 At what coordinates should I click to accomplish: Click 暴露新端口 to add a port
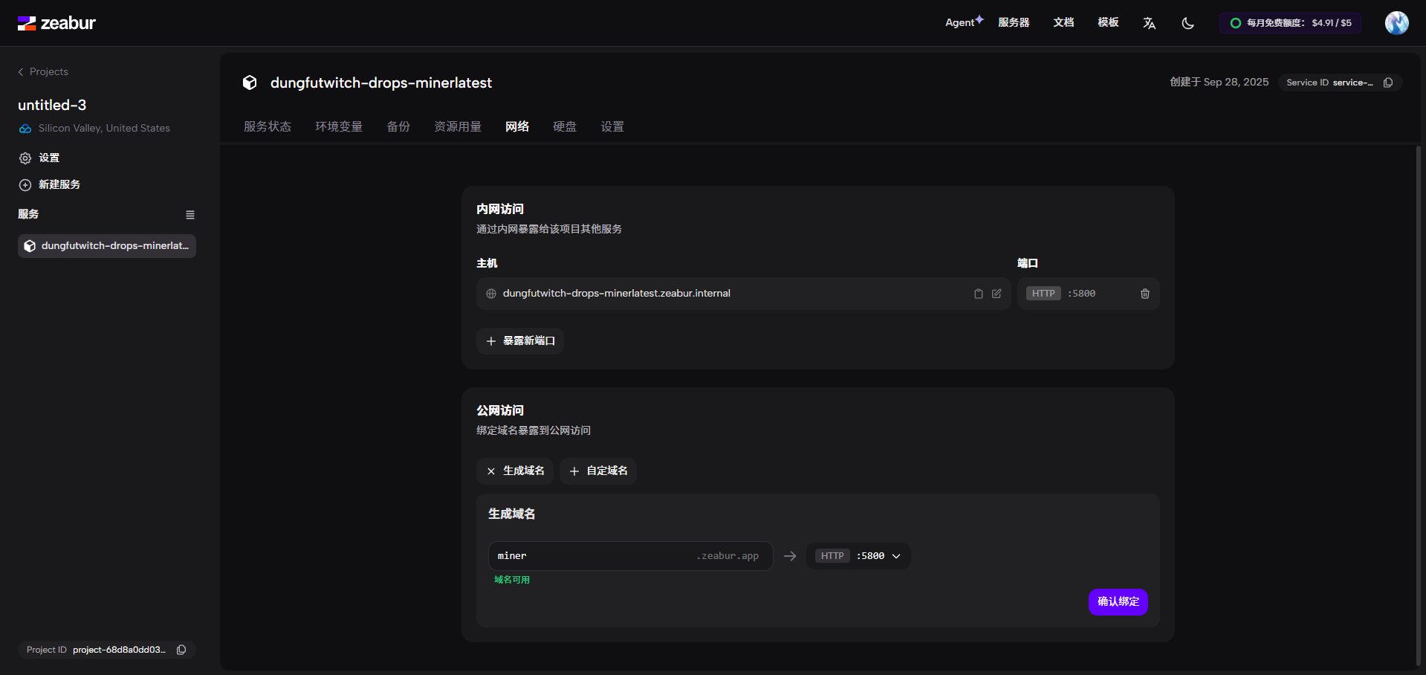coord(520,341)
